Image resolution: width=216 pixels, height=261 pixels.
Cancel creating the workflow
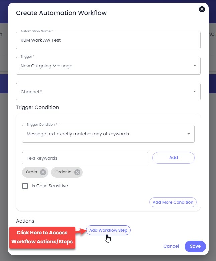171,246
